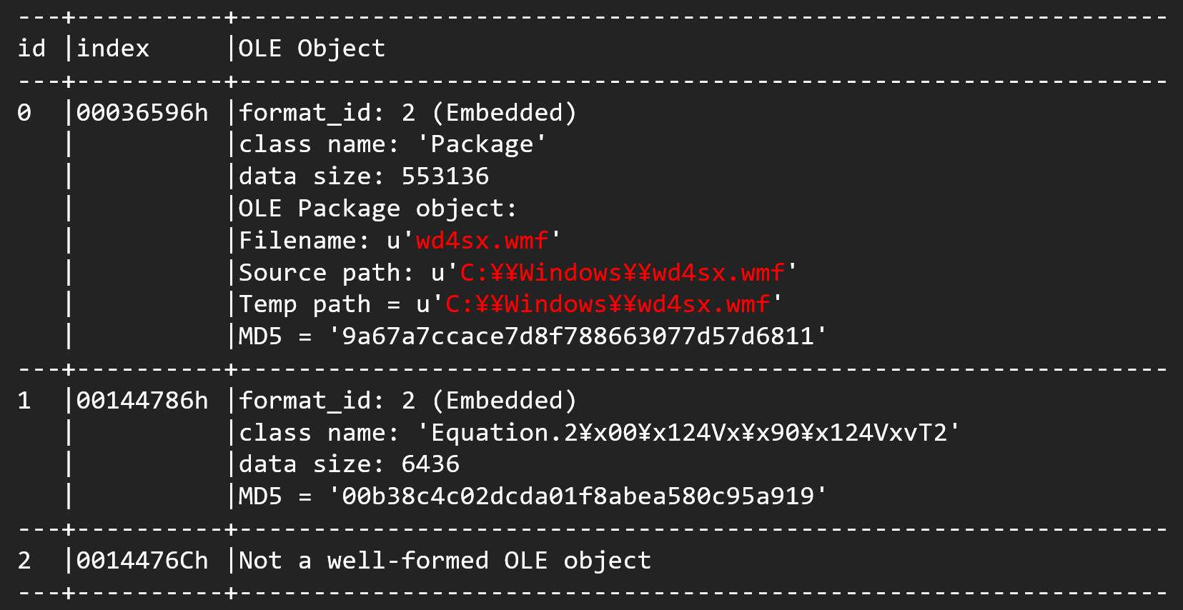The image size is (1183, 610).
Task: Select the data size 6436 value
Action: [430, 464]
